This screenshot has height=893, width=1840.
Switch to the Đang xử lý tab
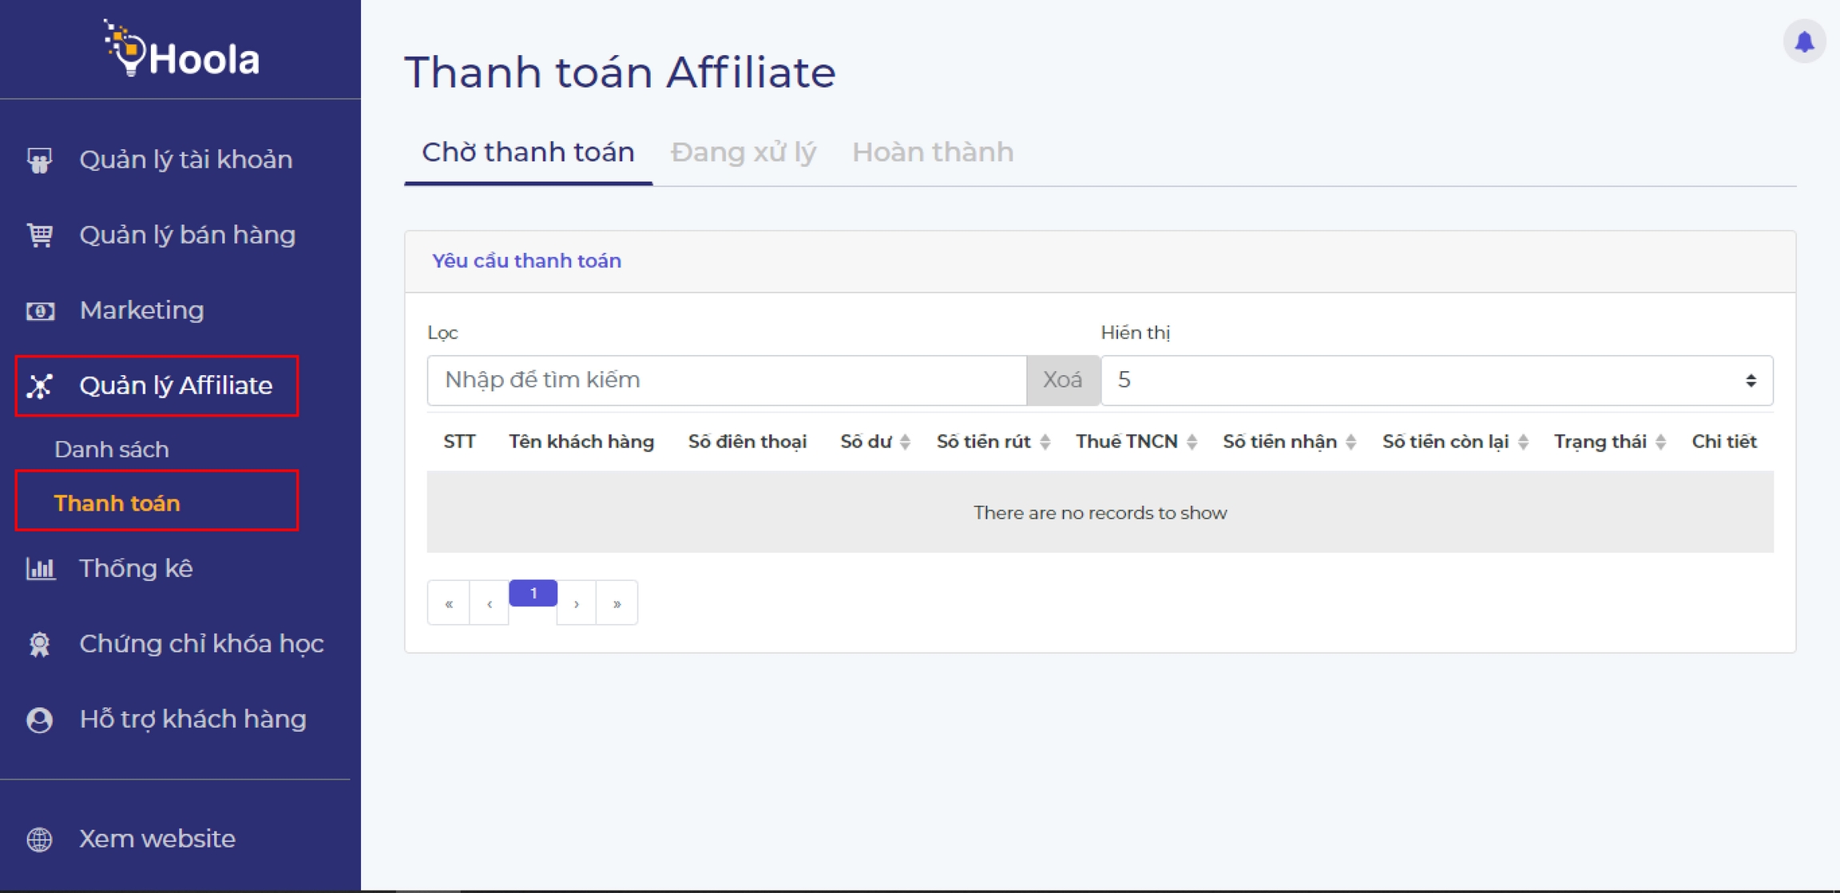tap(743, 152)
